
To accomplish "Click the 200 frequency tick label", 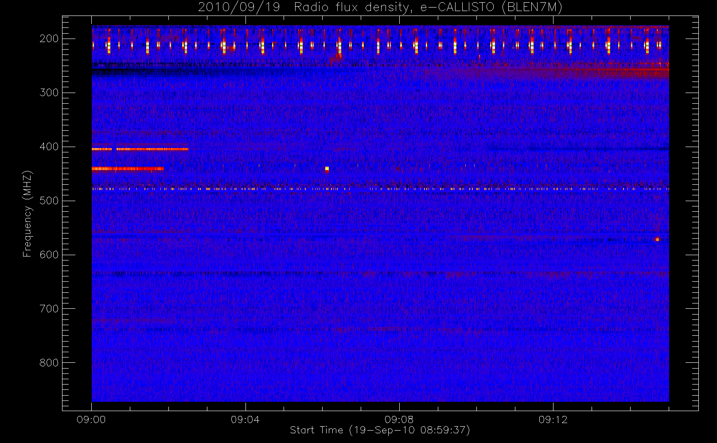I will (49, 39).
